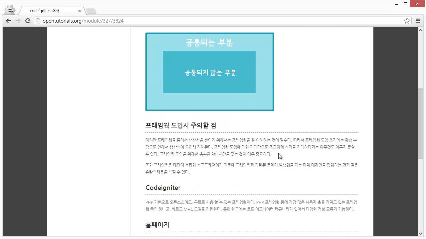Click the paragraph starting 또한 프레임웍은 대단히
Screen dimensions: 426x239
[x=252, y=168]
